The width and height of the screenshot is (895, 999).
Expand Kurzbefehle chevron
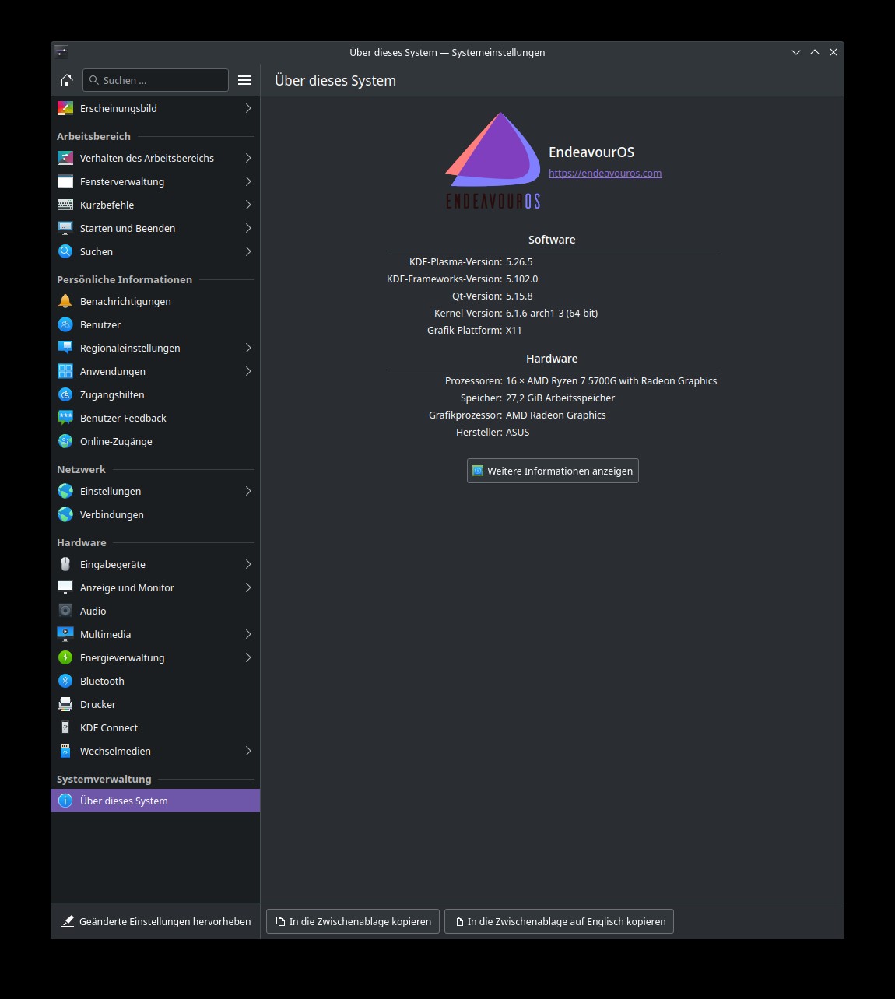coord(248,205)
